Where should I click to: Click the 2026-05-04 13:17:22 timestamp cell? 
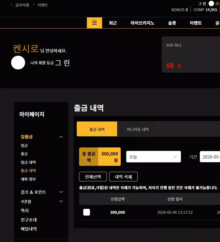click(x=175, y=212)
